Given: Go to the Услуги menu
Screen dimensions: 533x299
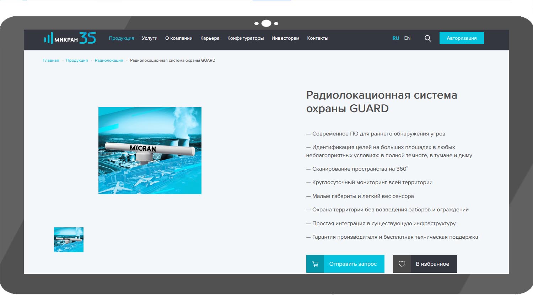Looking at the screenshot, I should (x=149, y=38).
